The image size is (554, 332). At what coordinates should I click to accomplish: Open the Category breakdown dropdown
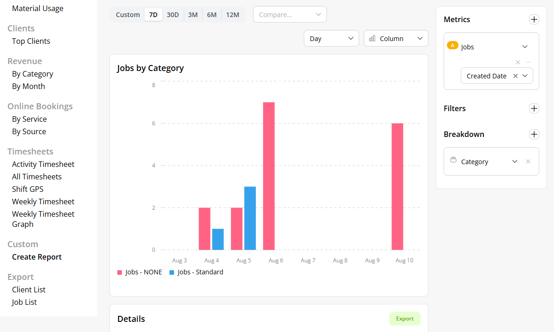(515, 161)
